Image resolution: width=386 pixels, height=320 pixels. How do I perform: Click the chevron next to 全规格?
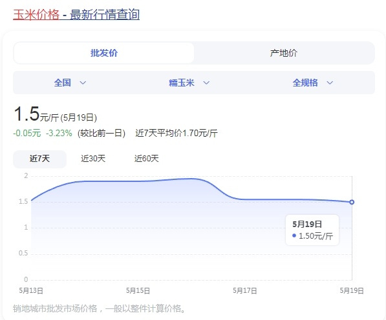pyautogui.click(x=330, y=83)
